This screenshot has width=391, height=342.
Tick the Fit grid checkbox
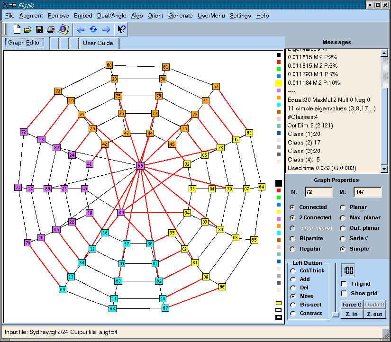point(344,284)
